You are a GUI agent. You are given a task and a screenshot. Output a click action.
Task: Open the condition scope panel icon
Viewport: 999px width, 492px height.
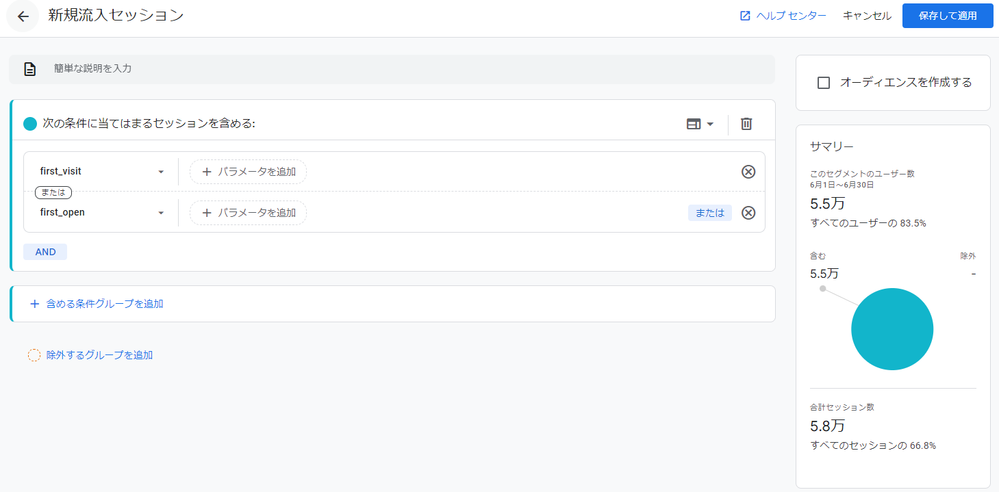(694, 124)
